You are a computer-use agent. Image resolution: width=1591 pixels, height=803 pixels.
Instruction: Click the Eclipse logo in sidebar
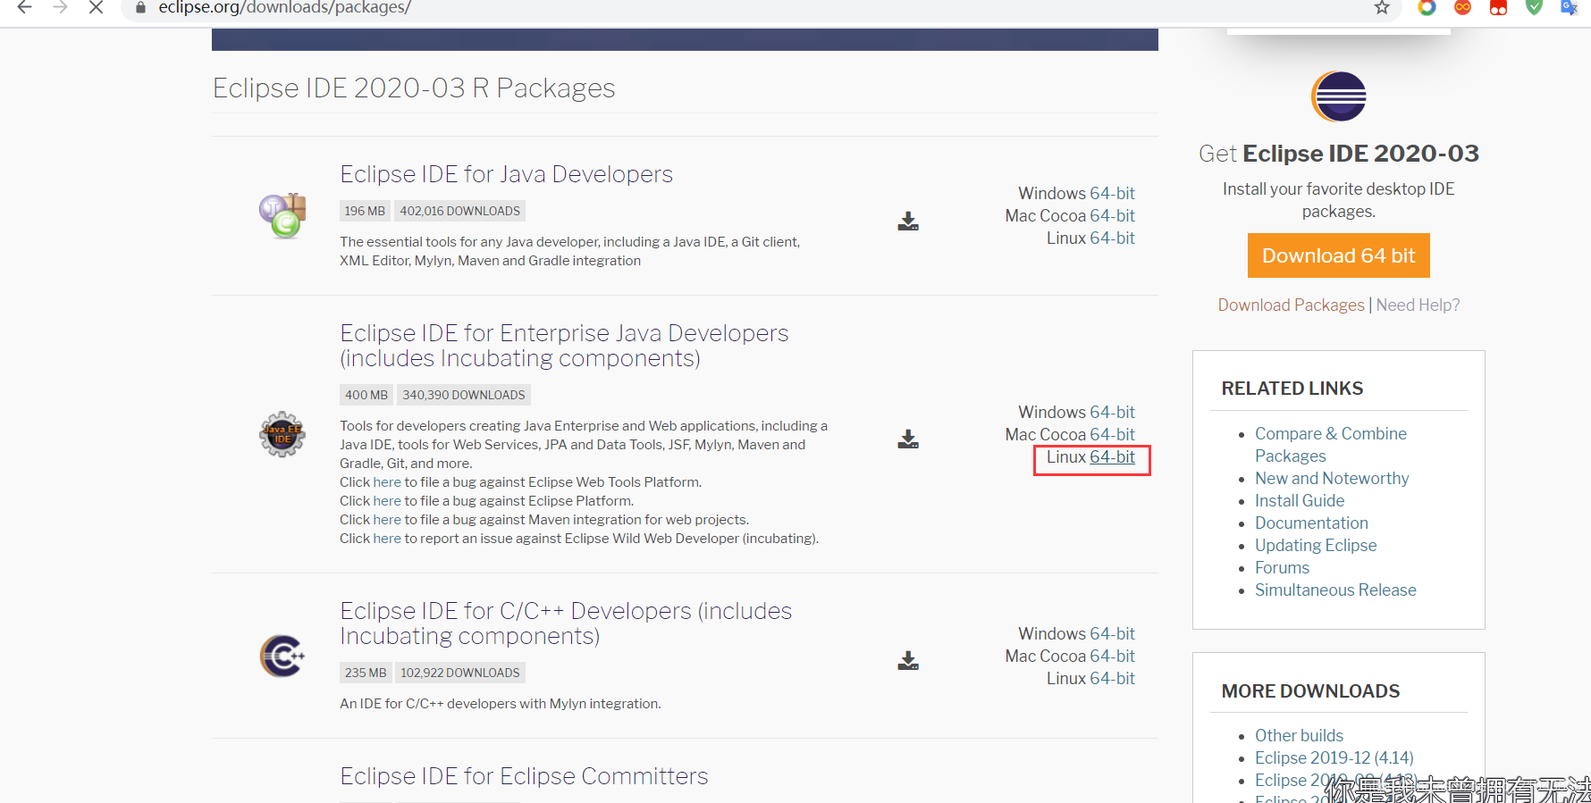(1339, 96)
